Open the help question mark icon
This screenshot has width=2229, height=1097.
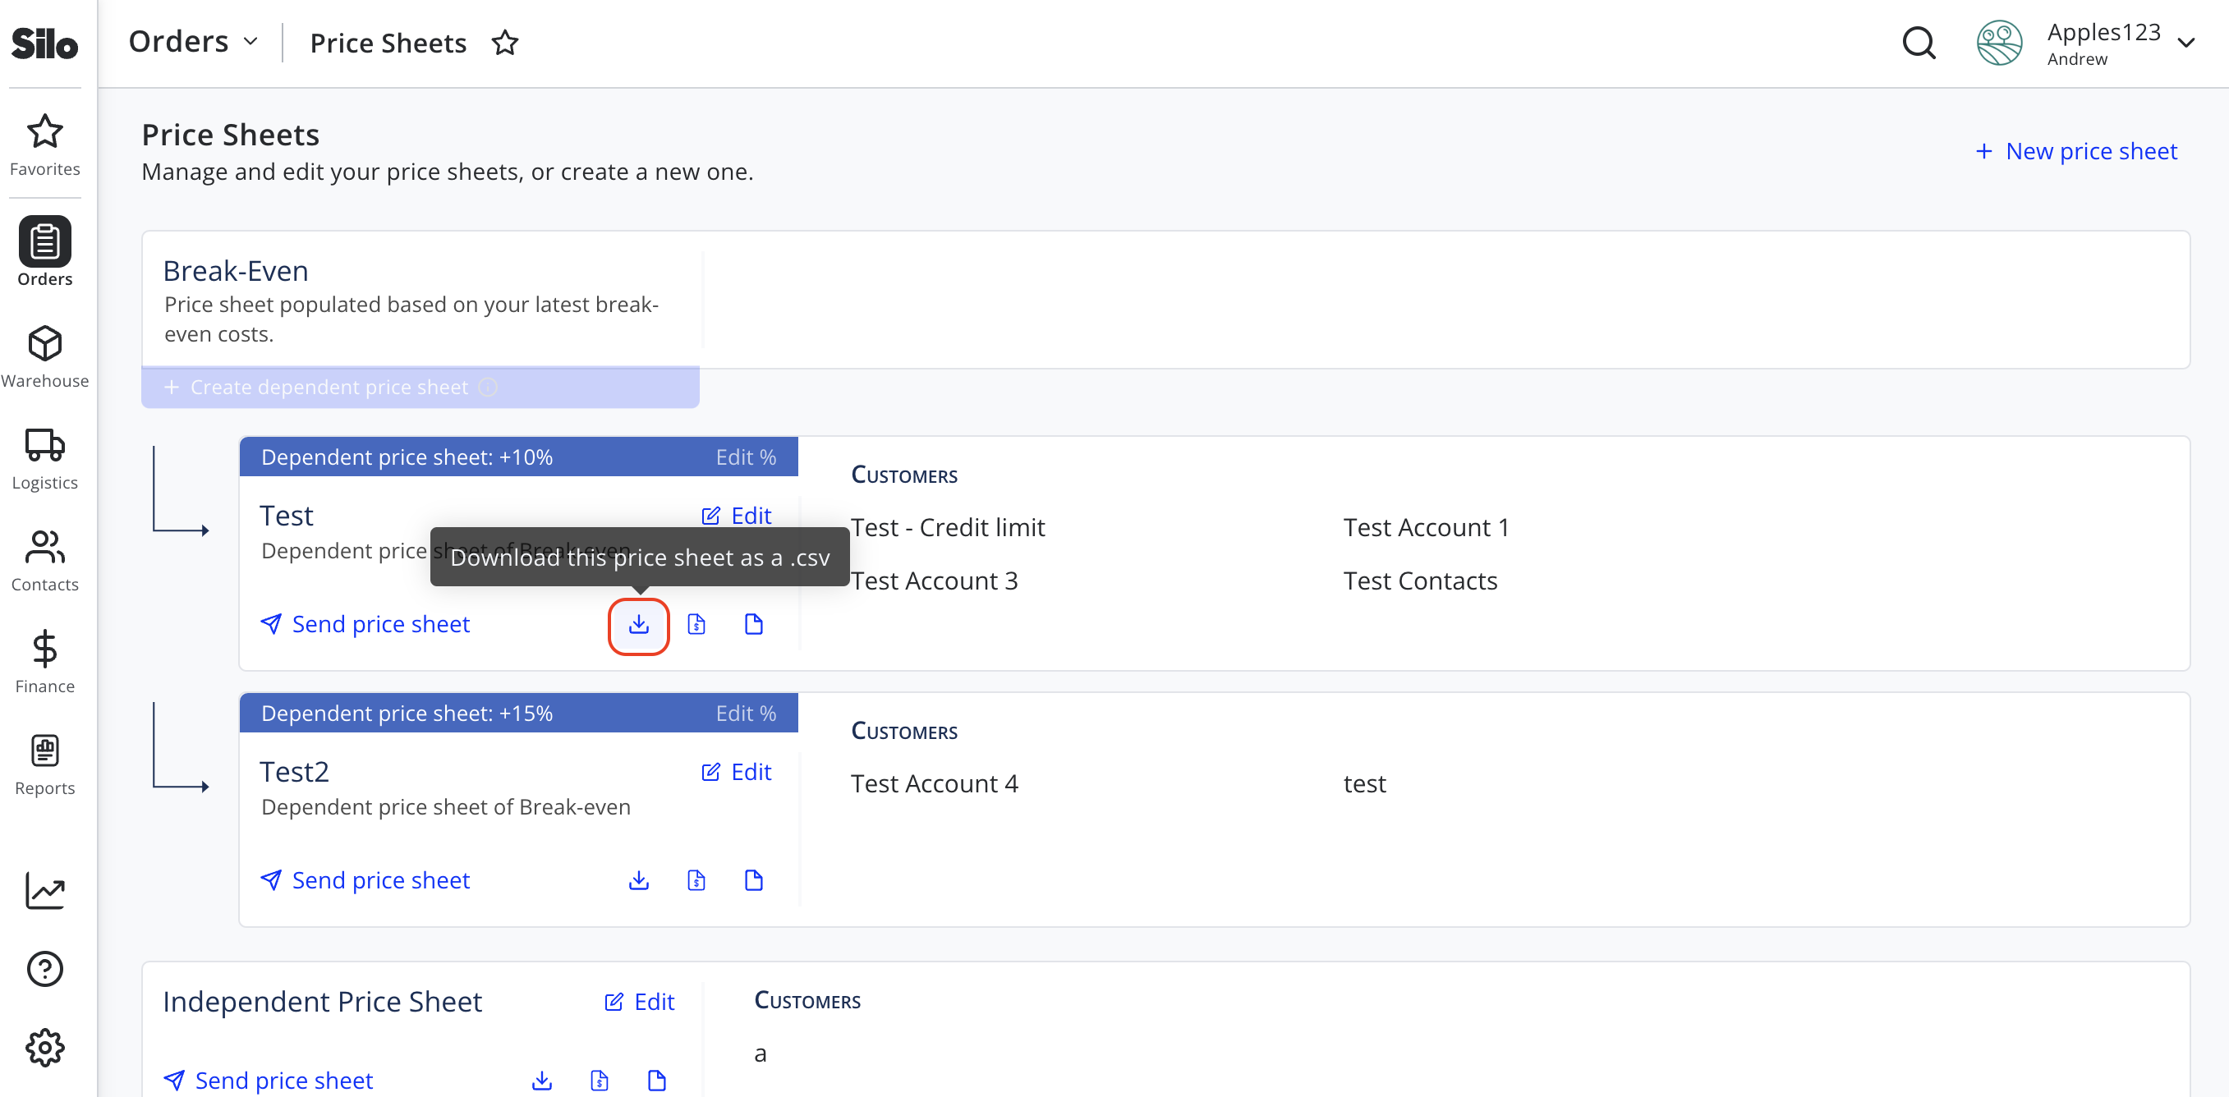coord(44,968)
